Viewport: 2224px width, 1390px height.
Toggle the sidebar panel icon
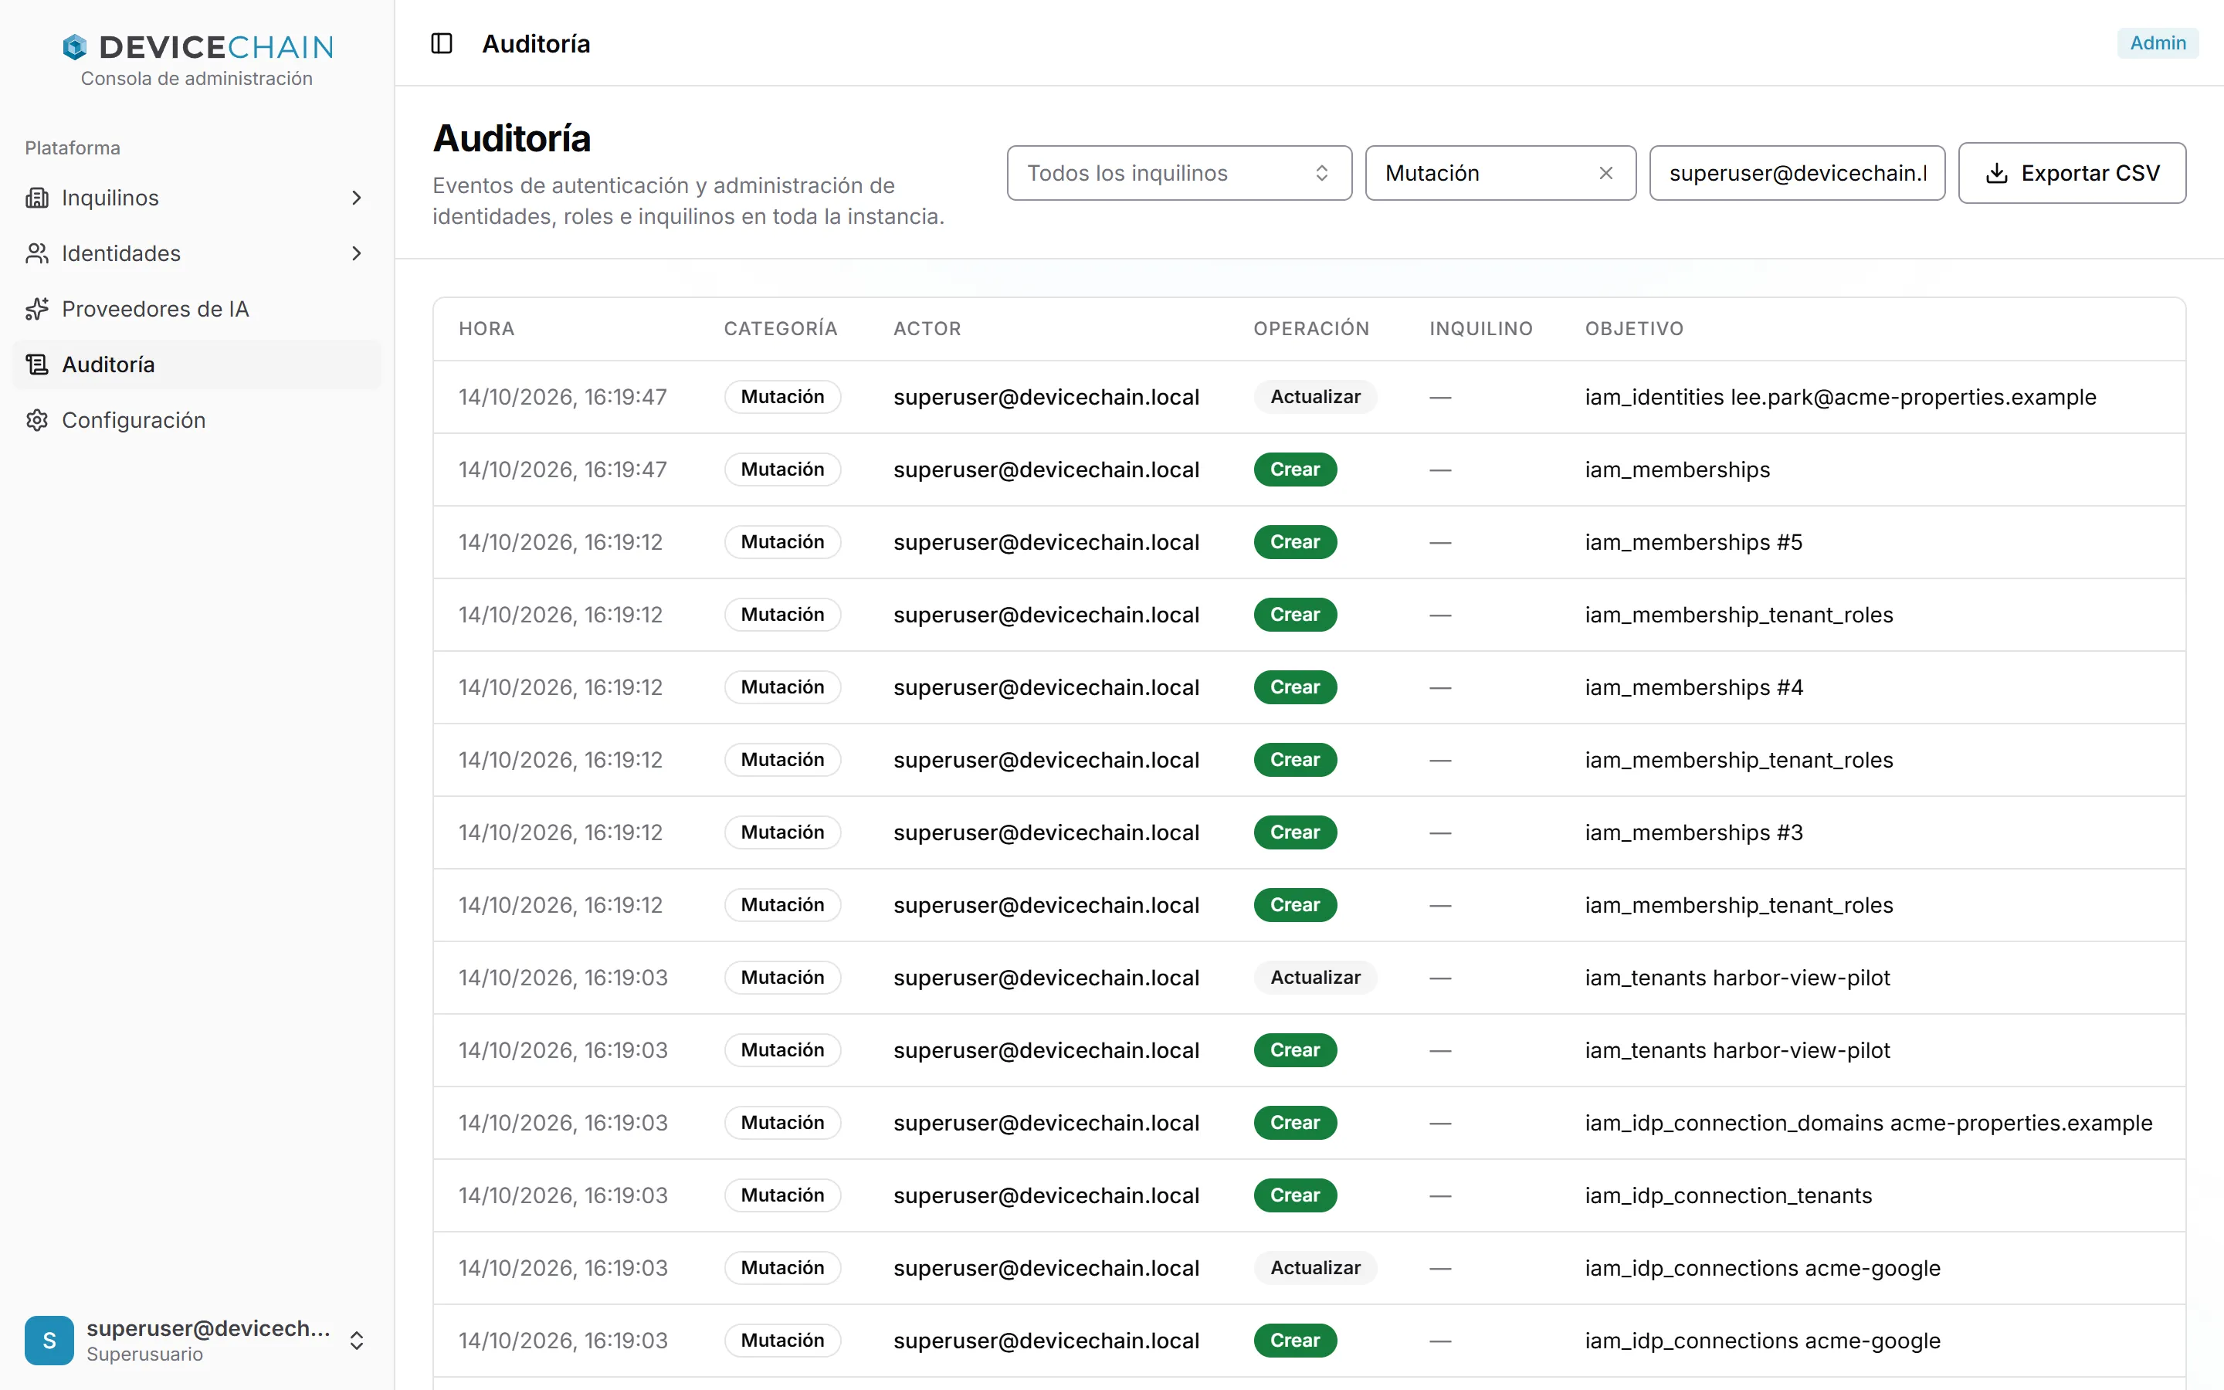441,43
